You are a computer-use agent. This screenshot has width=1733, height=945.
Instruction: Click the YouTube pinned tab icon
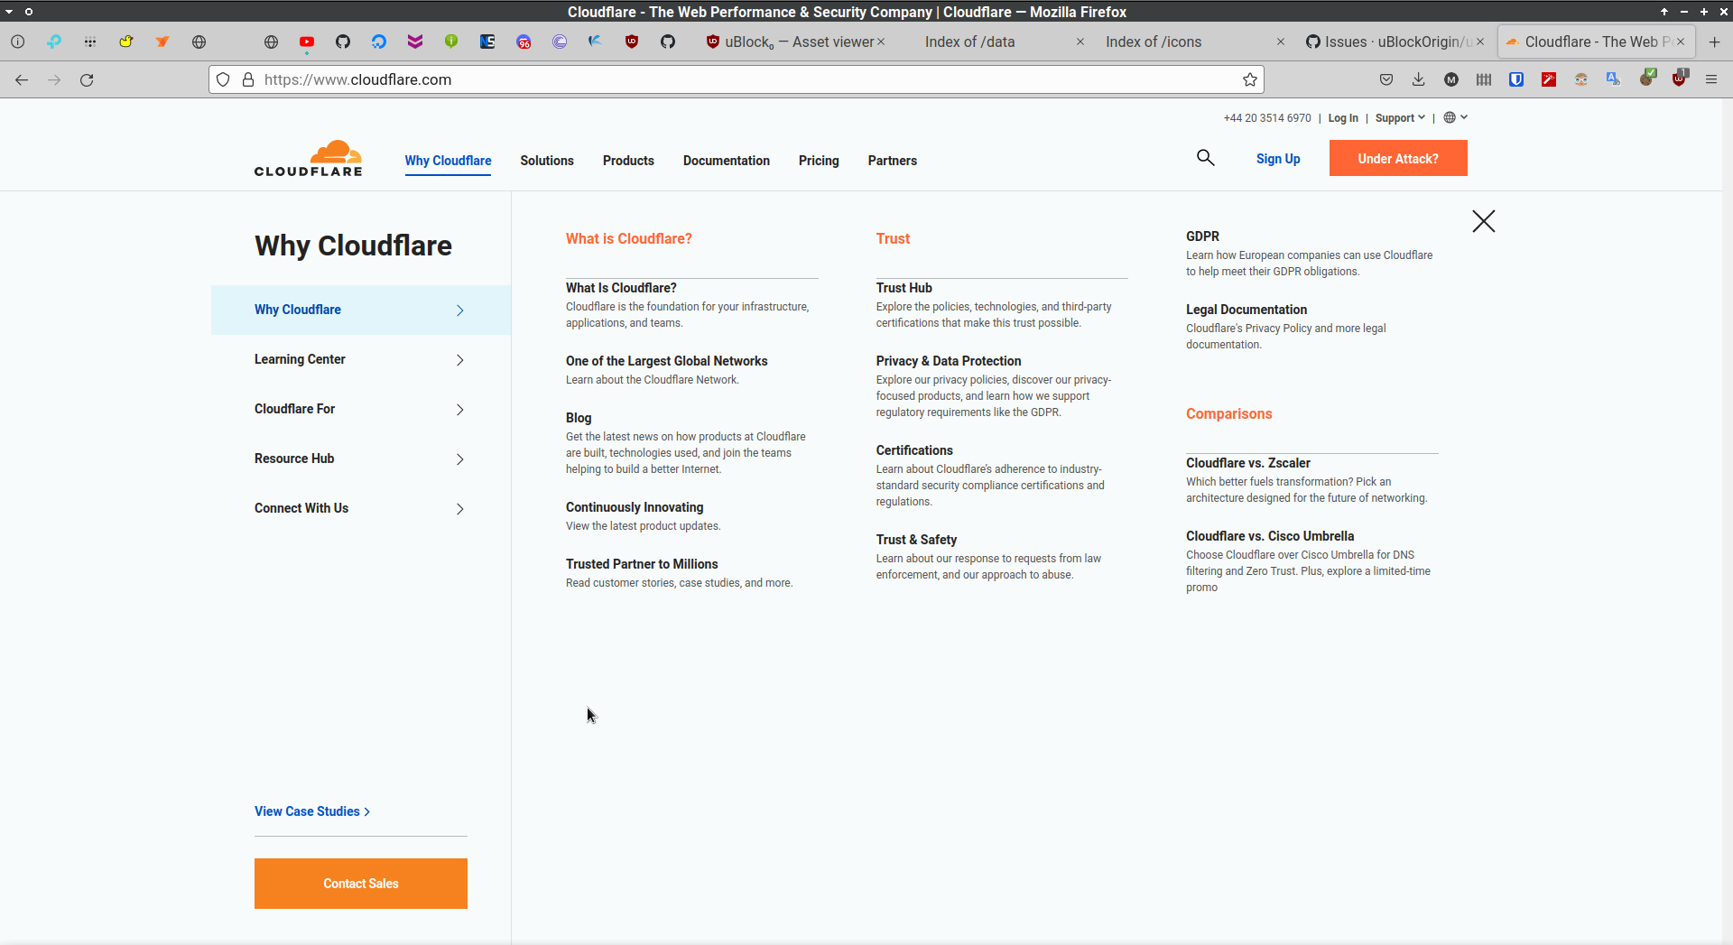point(307,42)
